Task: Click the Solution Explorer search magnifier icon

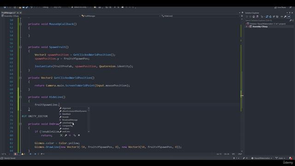Action: [291, 20]
